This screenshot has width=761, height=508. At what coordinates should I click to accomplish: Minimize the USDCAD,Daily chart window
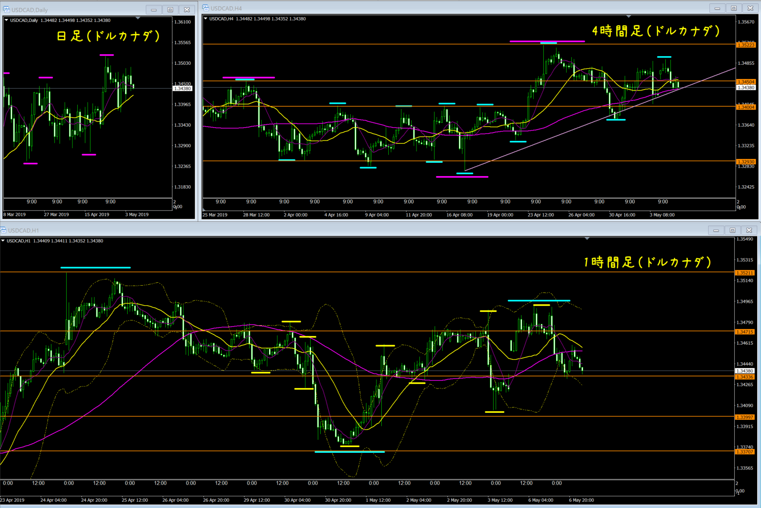point(153,10)
